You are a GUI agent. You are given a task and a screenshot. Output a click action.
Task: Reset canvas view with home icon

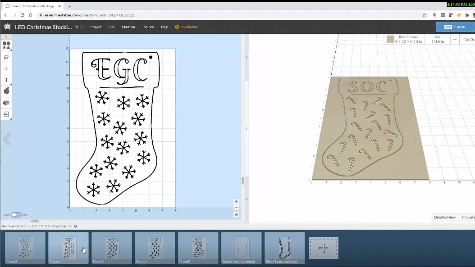236,214
